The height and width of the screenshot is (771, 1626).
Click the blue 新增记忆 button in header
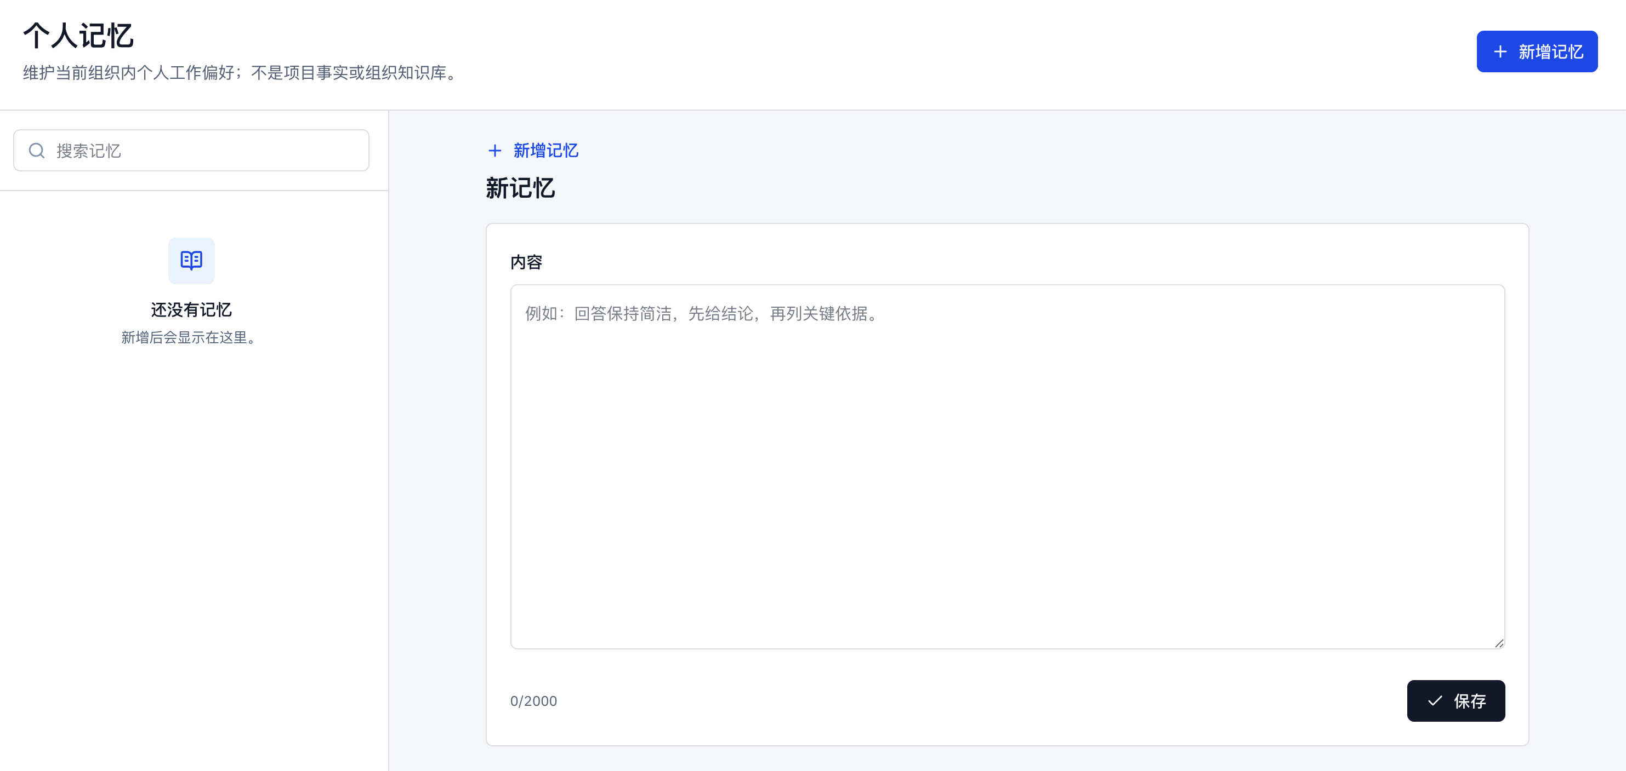coord(1537,51)
